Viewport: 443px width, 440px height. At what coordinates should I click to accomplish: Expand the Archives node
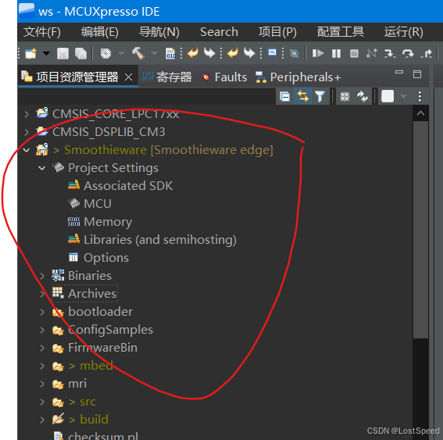coord(42,294)
